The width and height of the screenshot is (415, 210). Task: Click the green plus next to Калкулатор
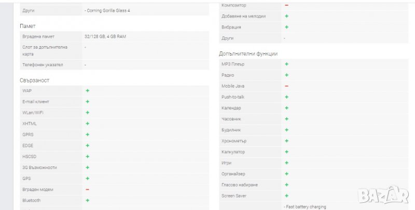point(286,152)
